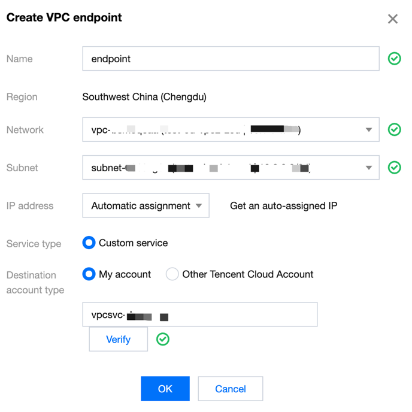Confirm with the OK button

click(165, 389)
